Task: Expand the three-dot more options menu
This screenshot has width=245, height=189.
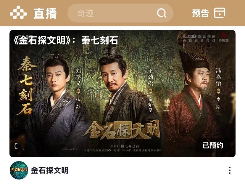Action: click(230, 170)
